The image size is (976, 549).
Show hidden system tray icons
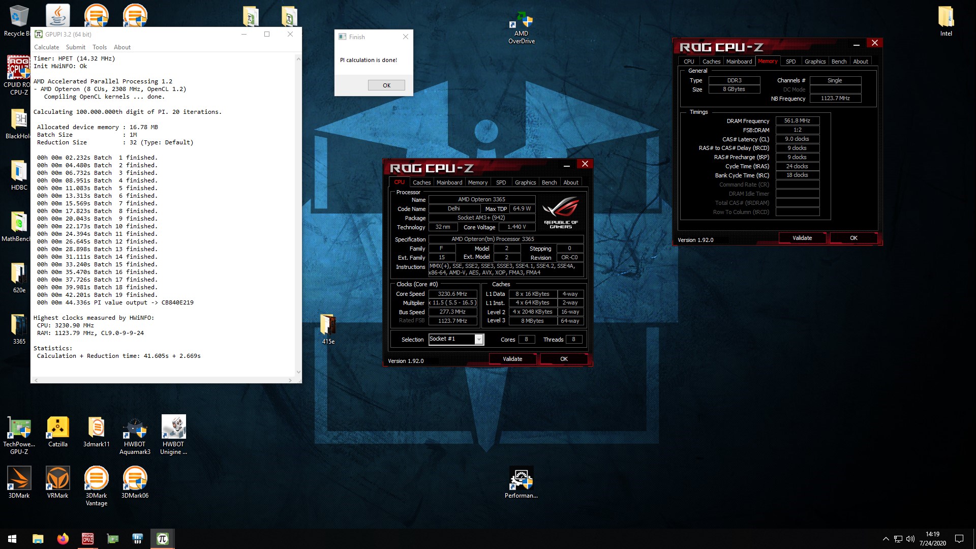pyautogui.click(x=886, y=539)
